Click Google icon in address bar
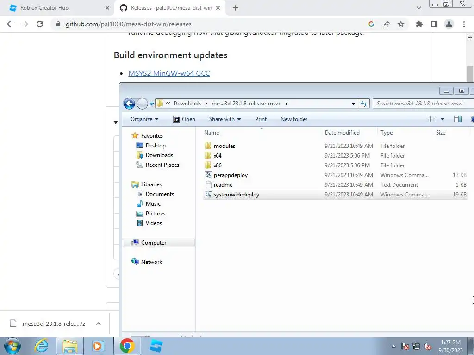This screenshot has width=474, height=355. pyautogui.click(x=371, y=24)
